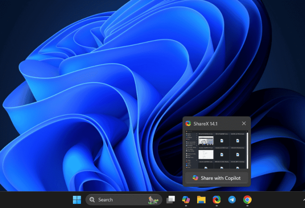This screenshot has height=208, width=305.
Task: Click the Share with Copilot button
Action: 217,178
